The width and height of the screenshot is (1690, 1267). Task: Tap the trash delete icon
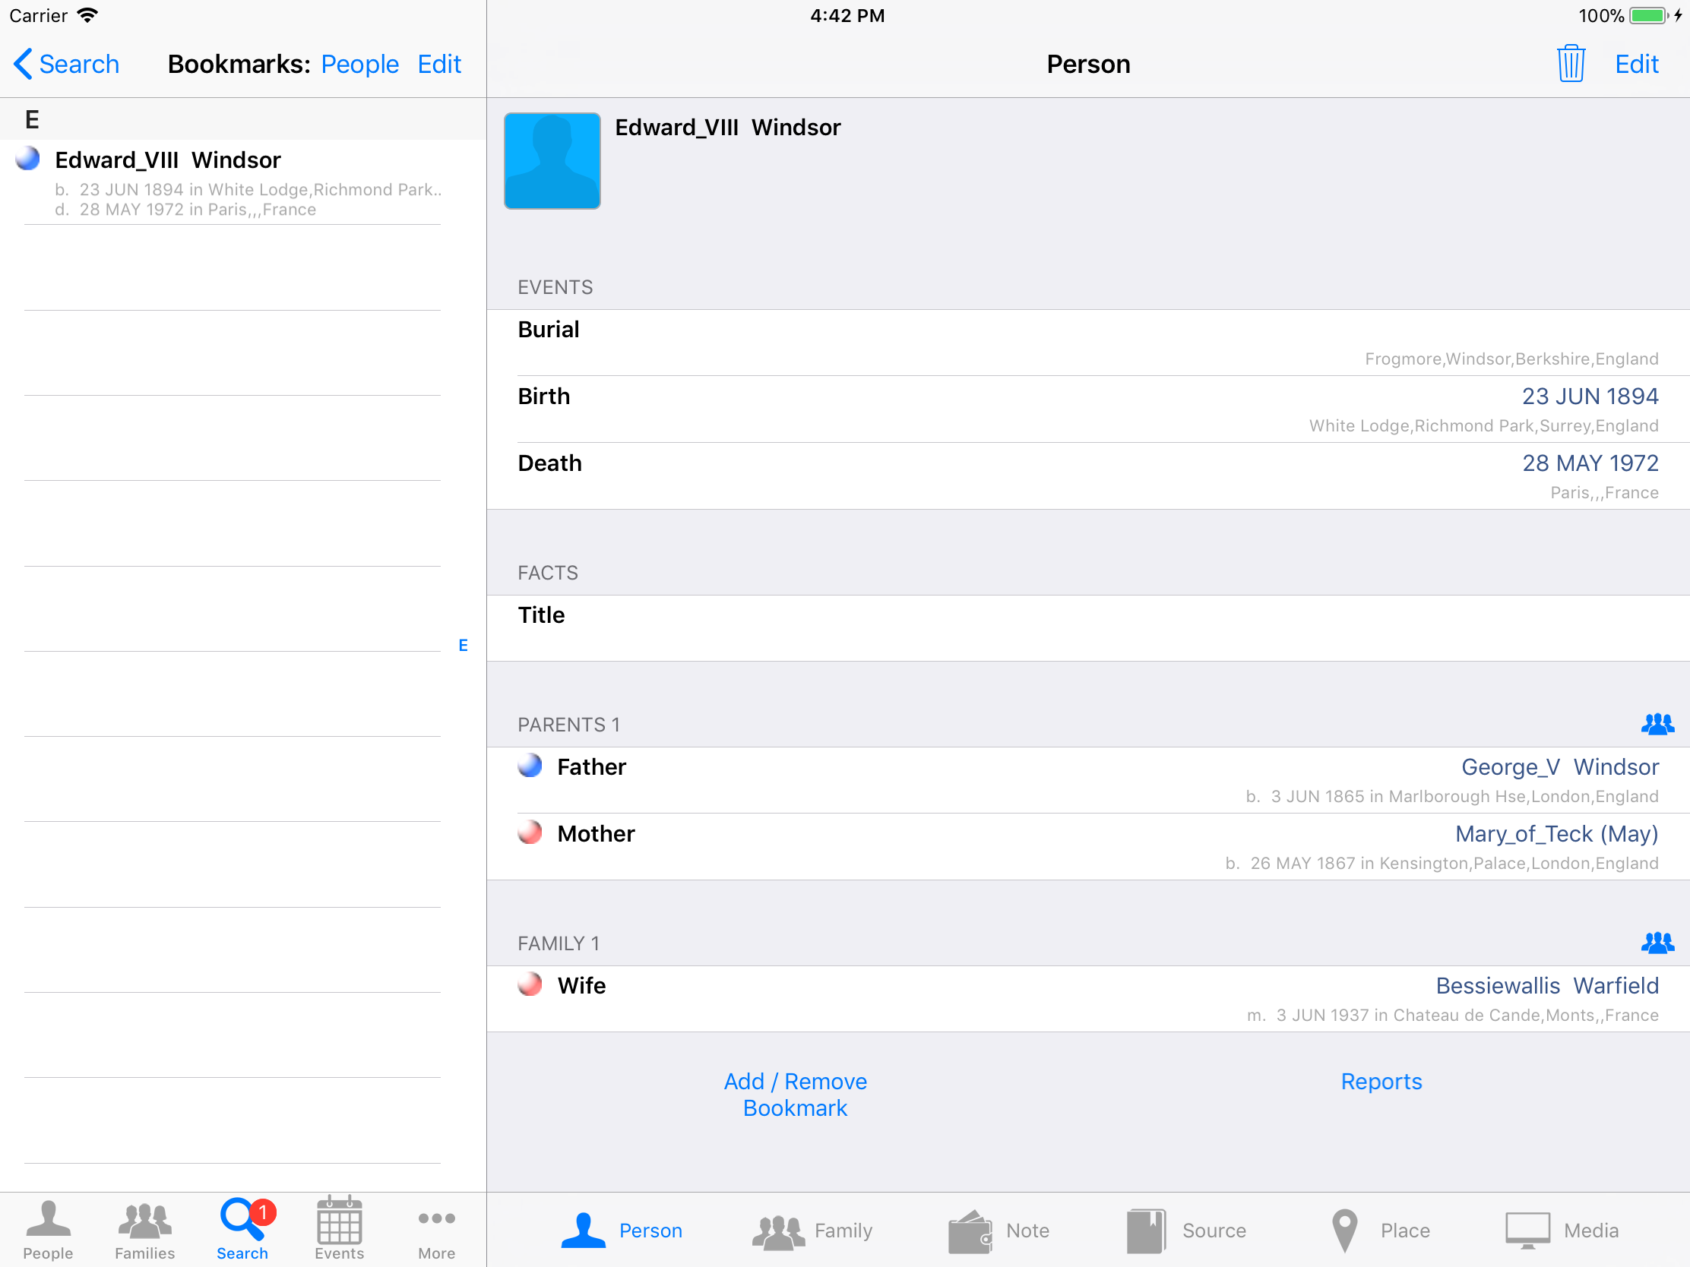[1571, 63]
